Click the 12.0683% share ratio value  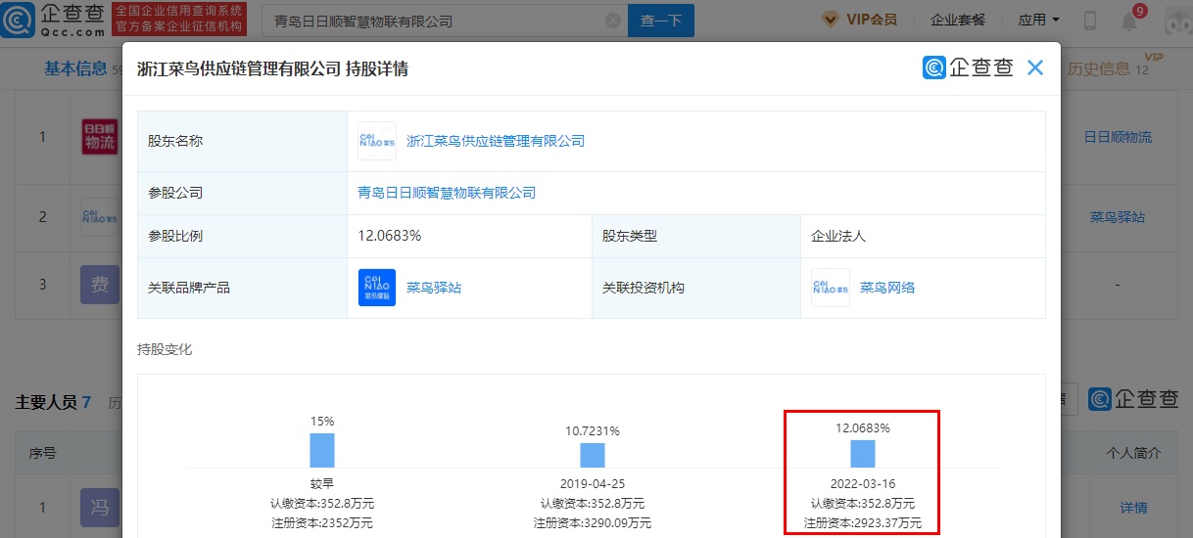[390, 236]
